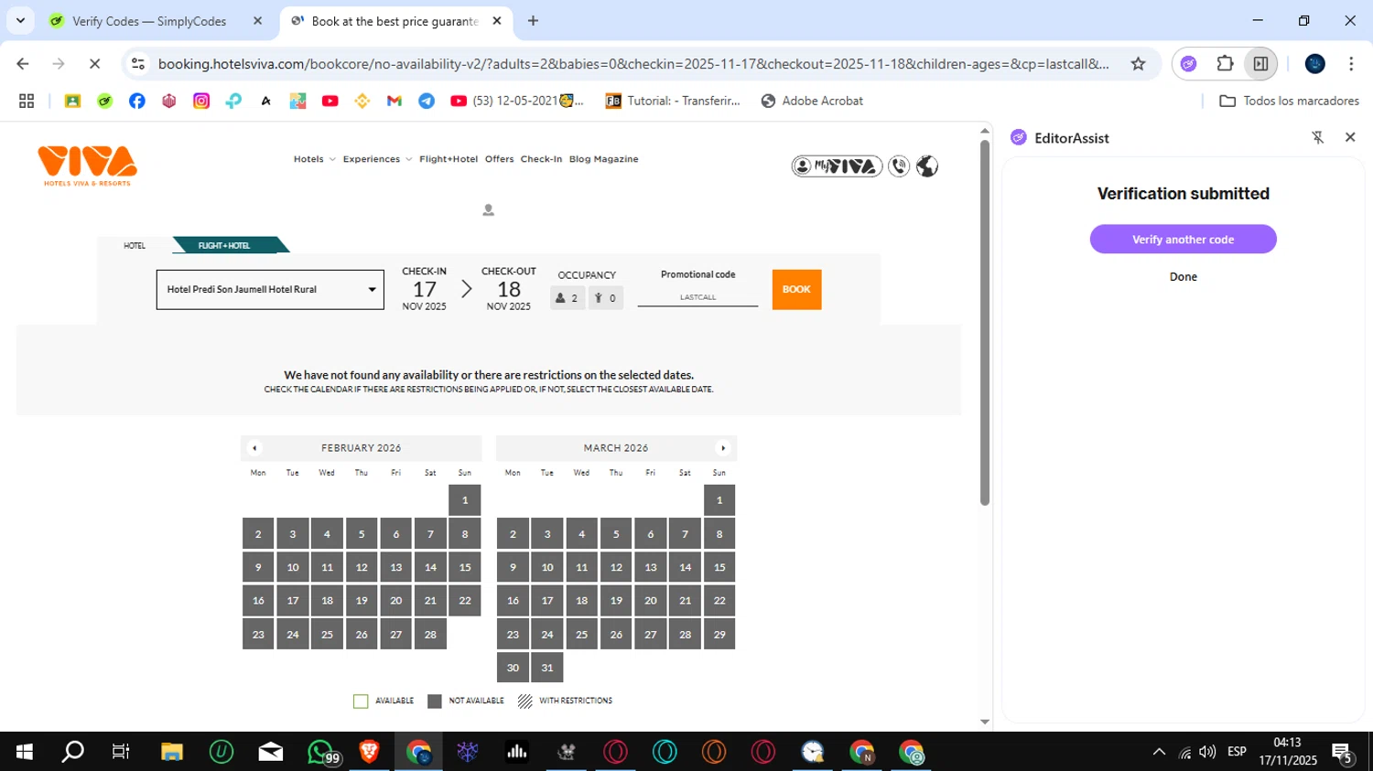This screenshot has height=771, width=1373.
Task: Open the tab search dropdown arrow
Action: point(20,20)
